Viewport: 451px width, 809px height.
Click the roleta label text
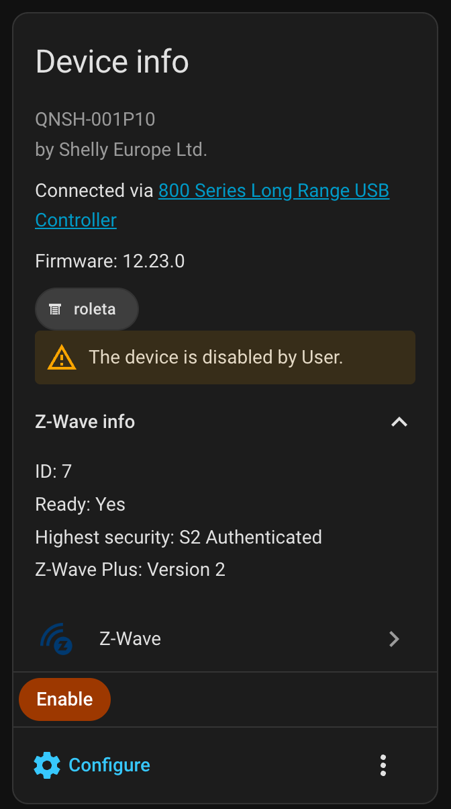95,310
